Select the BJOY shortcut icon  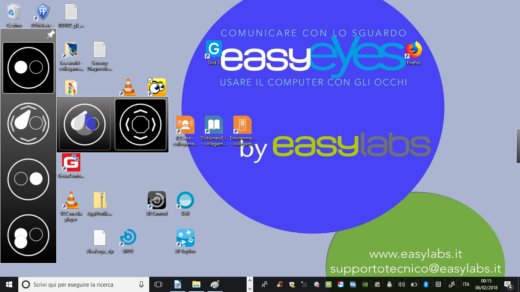coord(128,241)
